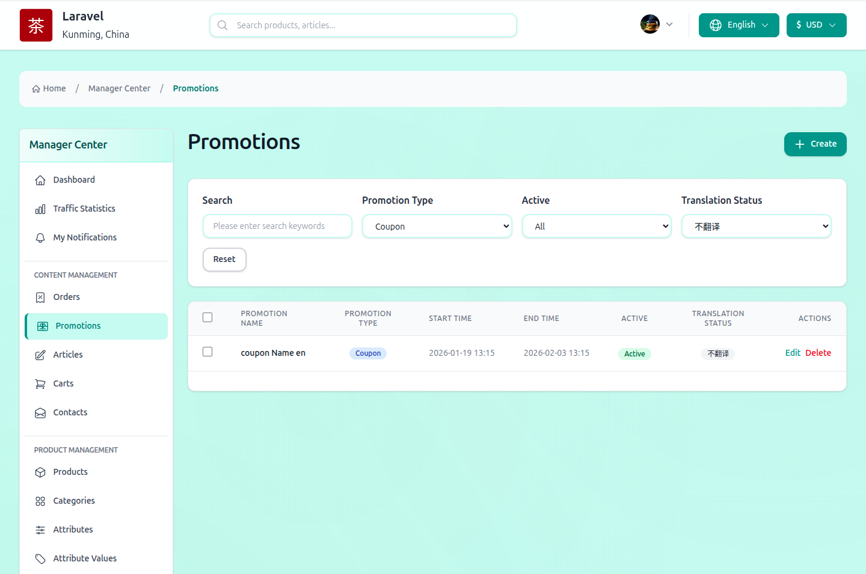Click the Laravel site title
The height and width of the screenshot is (574, 866).
pos(83,16)
